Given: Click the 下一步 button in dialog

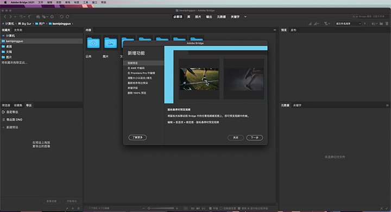Looking at the screenshot, I should pyautogui.click(x=255, y=138).
